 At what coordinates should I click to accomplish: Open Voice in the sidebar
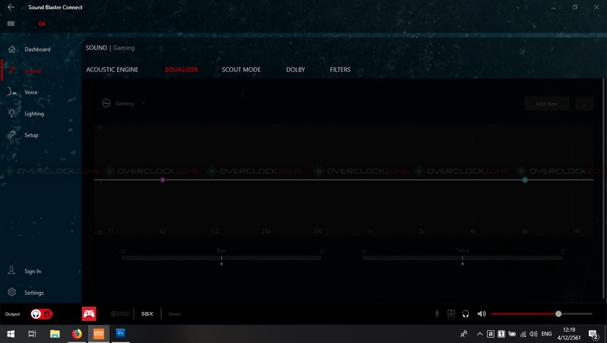point(31,92)
